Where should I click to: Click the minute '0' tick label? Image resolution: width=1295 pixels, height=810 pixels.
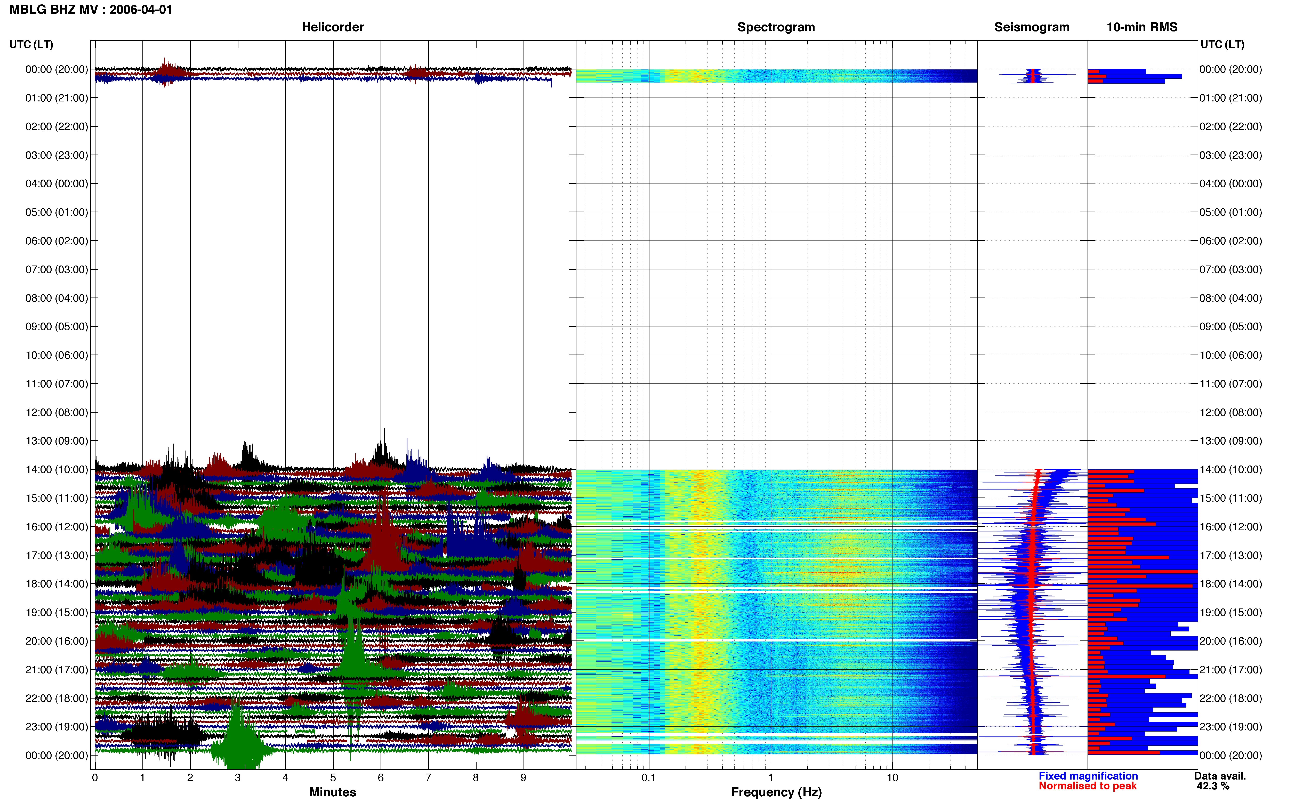pos(95,778)
